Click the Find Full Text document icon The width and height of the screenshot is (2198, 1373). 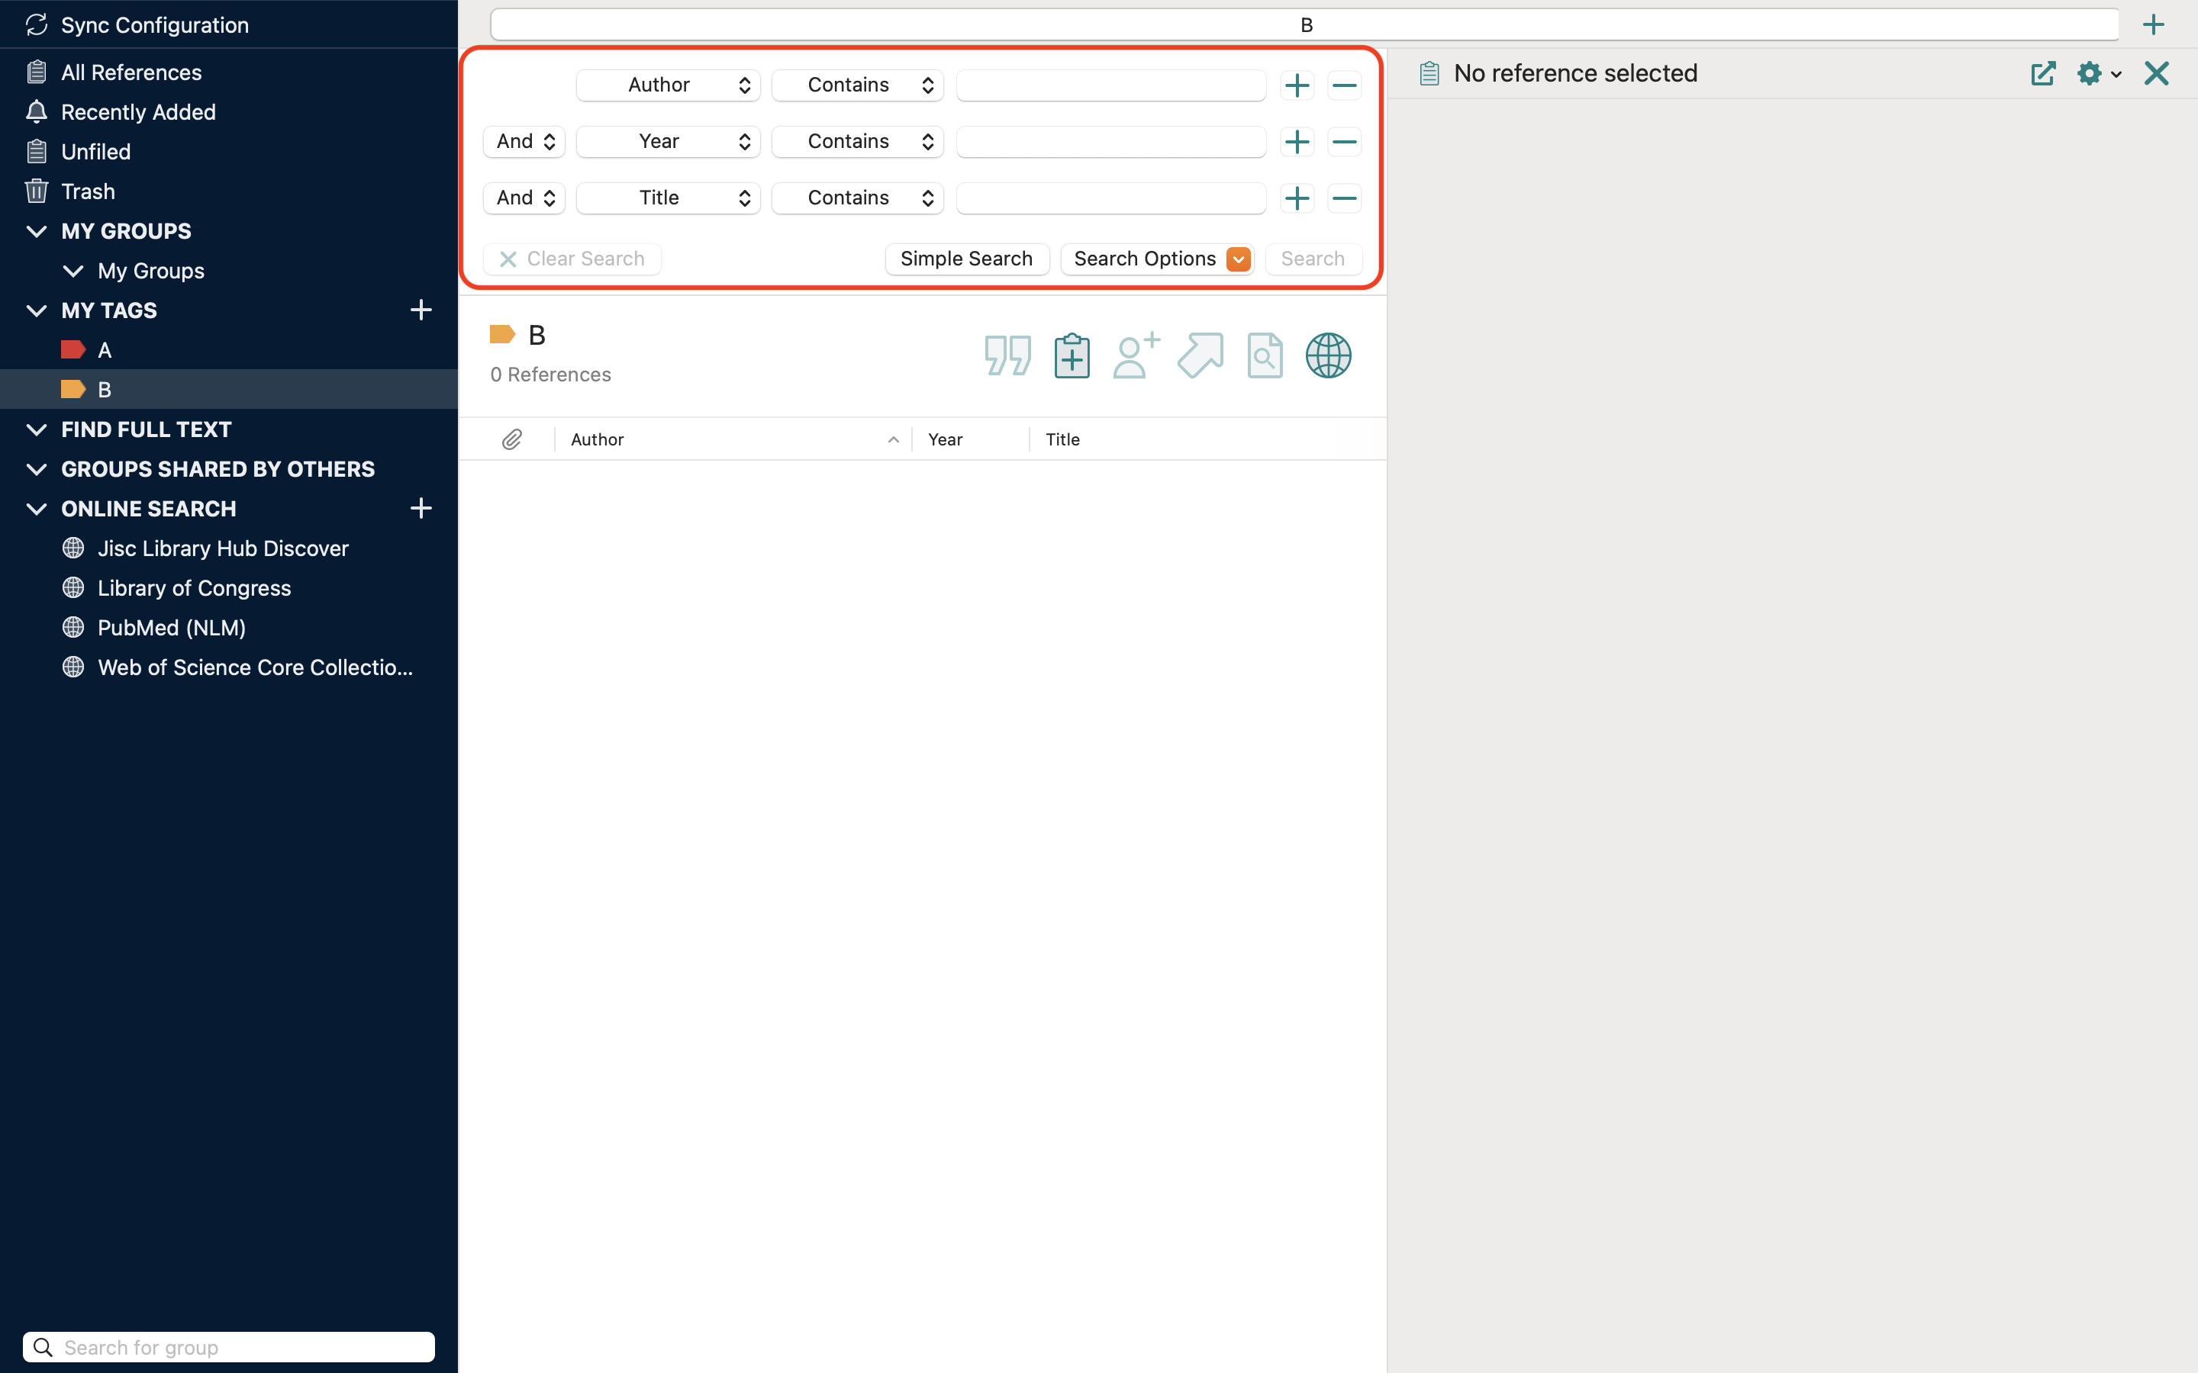click(1265, 355)
